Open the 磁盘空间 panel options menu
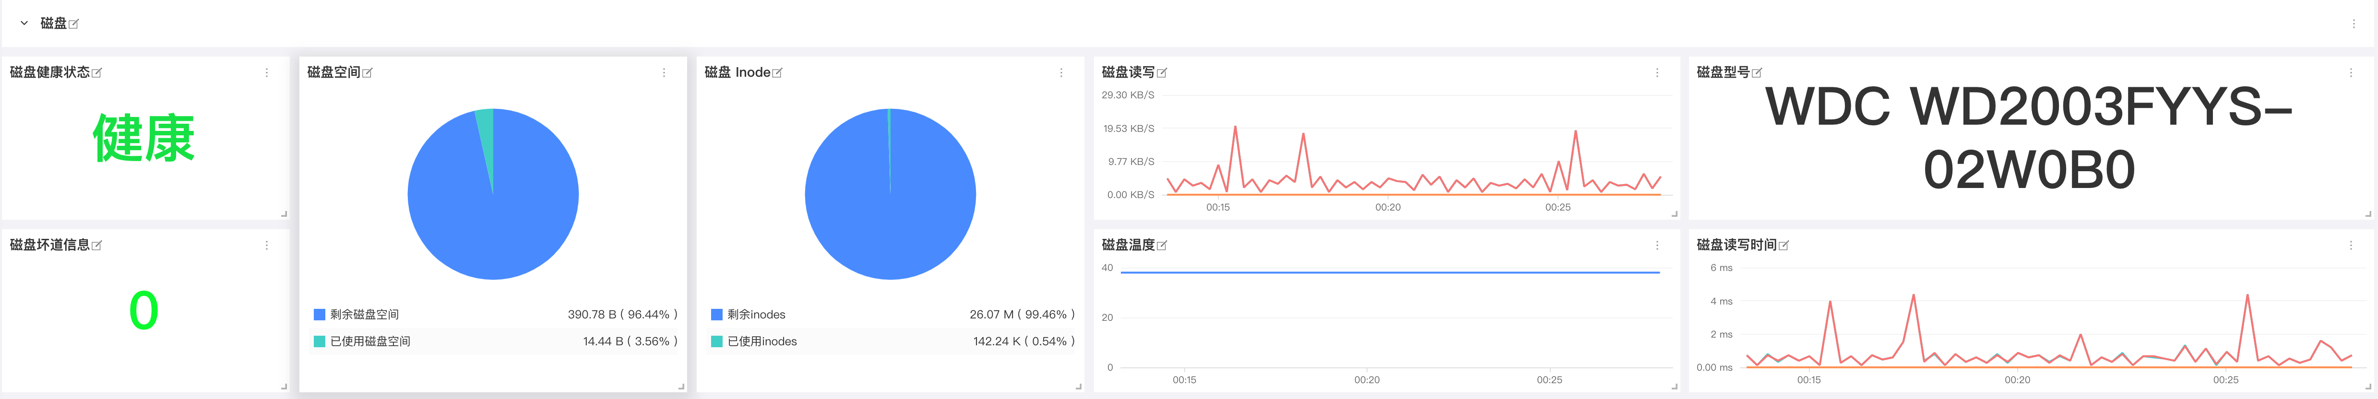The height and width of the screenshot is (399, 2378). 664,72
